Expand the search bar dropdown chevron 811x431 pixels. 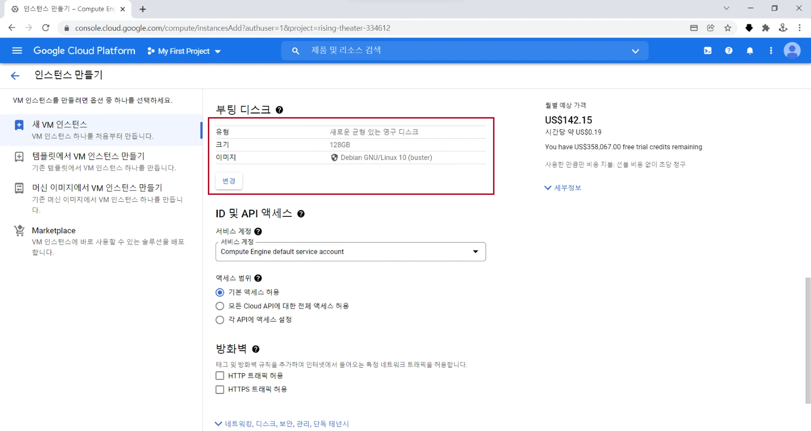[635, 51]
